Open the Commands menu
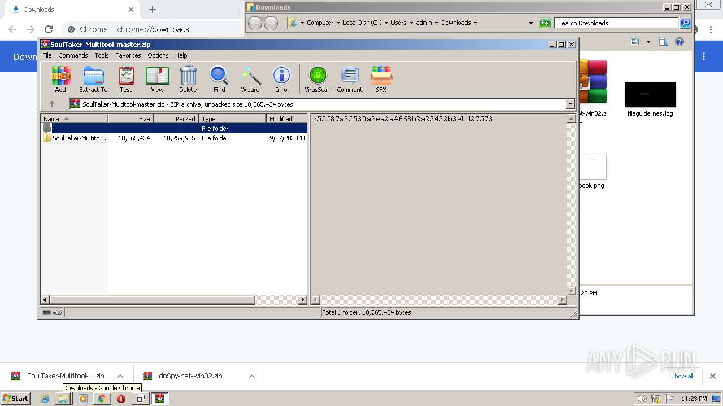Image resolution: width=723 pixels, height=406 pixels. [x=73, y=55]
